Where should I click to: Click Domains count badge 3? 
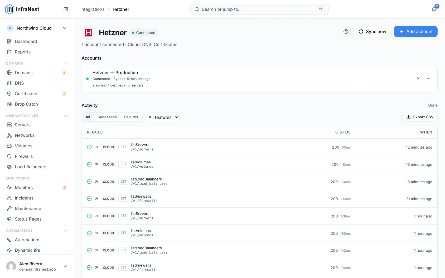click(64, 72)
